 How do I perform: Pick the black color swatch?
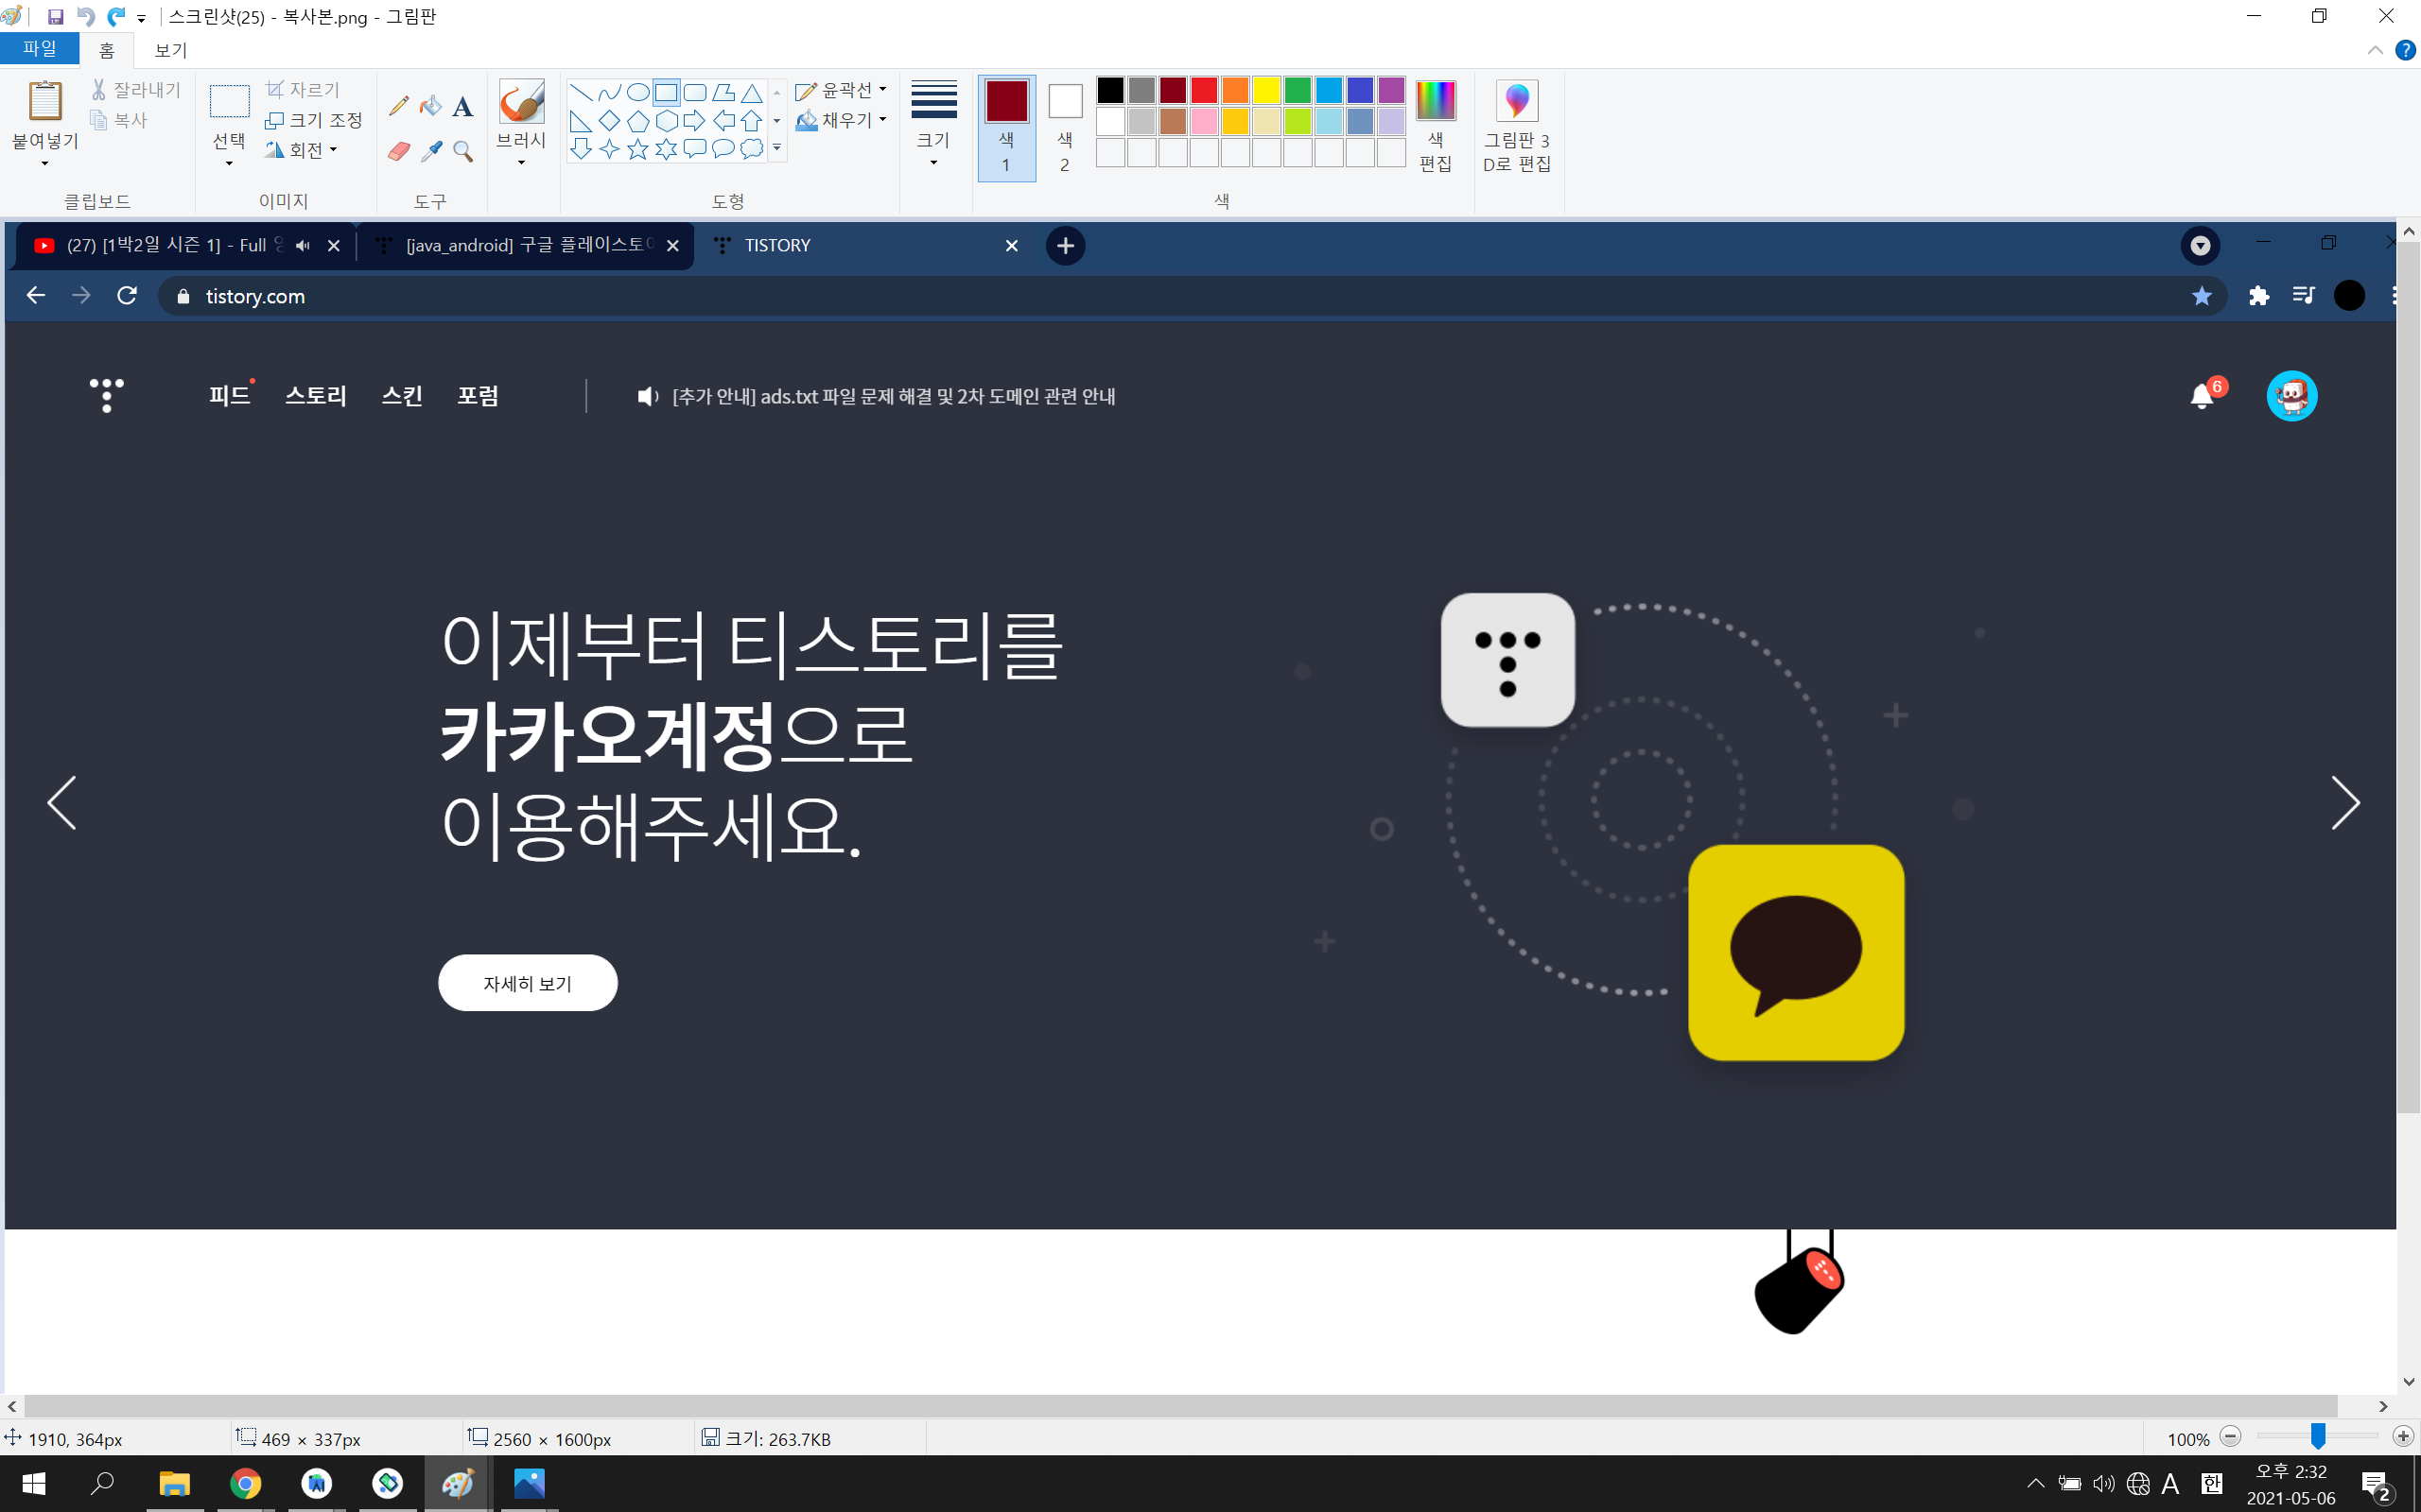[x=1110, y=90]
